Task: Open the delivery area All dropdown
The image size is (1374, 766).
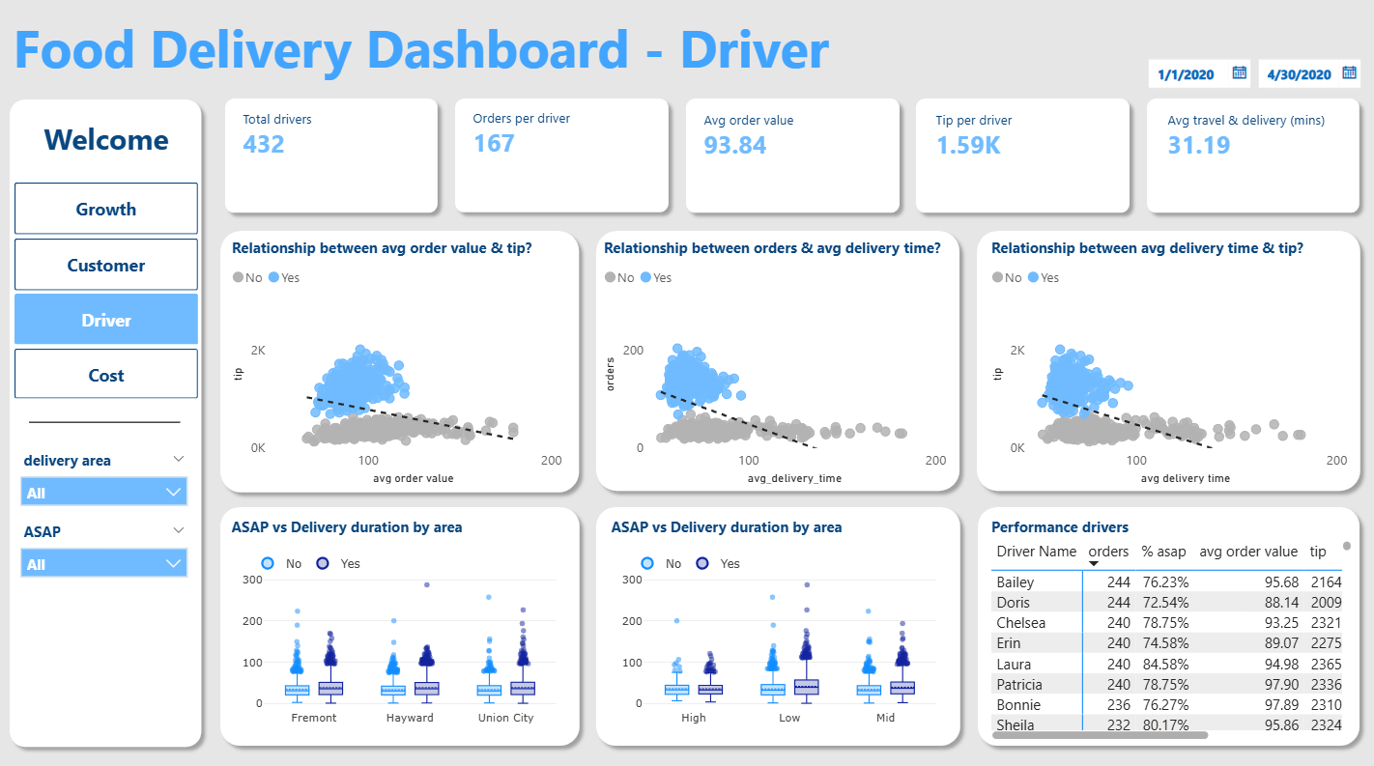Action: [104, 493]
